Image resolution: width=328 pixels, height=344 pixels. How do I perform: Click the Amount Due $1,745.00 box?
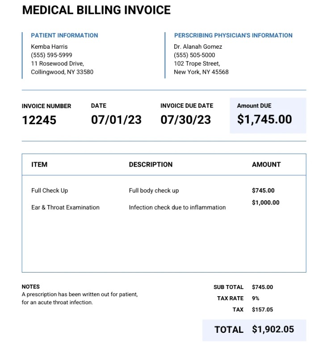(268, 115)
